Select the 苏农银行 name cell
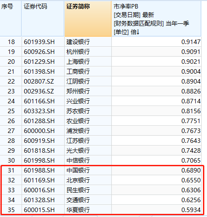 click(88, 111)
